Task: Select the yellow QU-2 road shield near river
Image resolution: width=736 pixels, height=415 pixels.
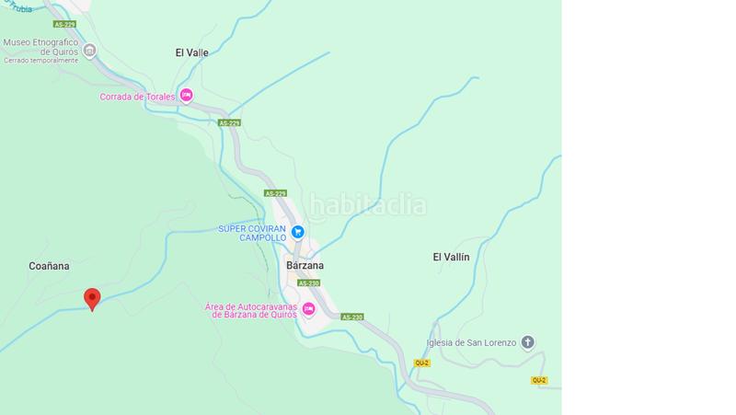Action: point(421,363)
